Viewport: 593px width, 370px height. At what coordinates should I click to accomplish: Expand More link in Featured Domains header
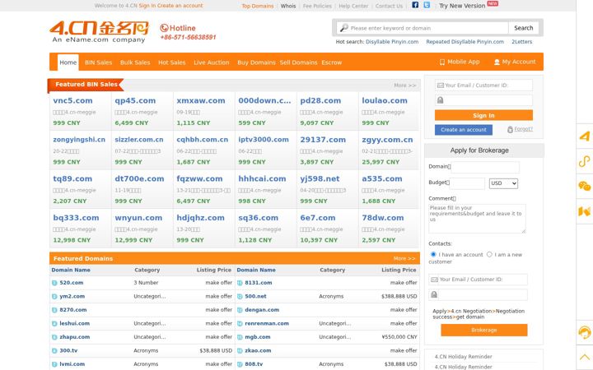(404, 259)
